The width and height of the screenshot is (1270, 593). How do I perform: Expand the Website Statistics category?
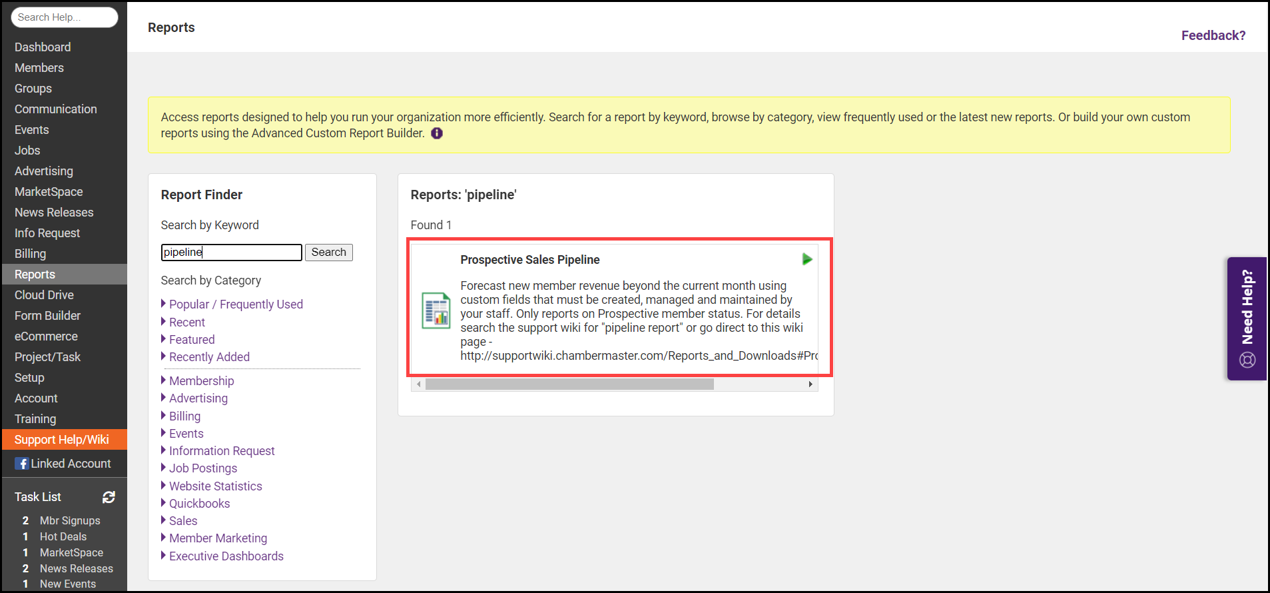coord(215,486)
